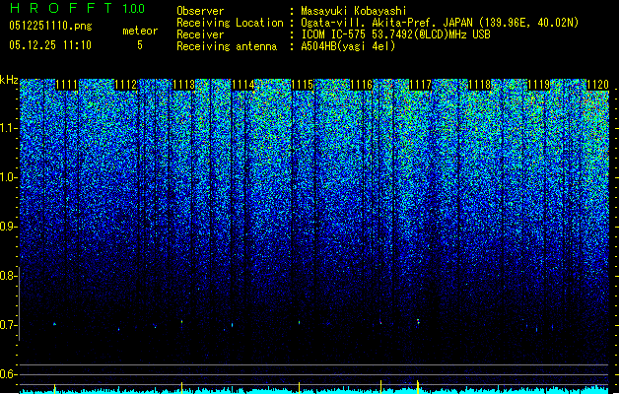Select the observer name Masayuki Kobayashi
620x394 pixels.
pyautogui.click(x=354, y=11)
